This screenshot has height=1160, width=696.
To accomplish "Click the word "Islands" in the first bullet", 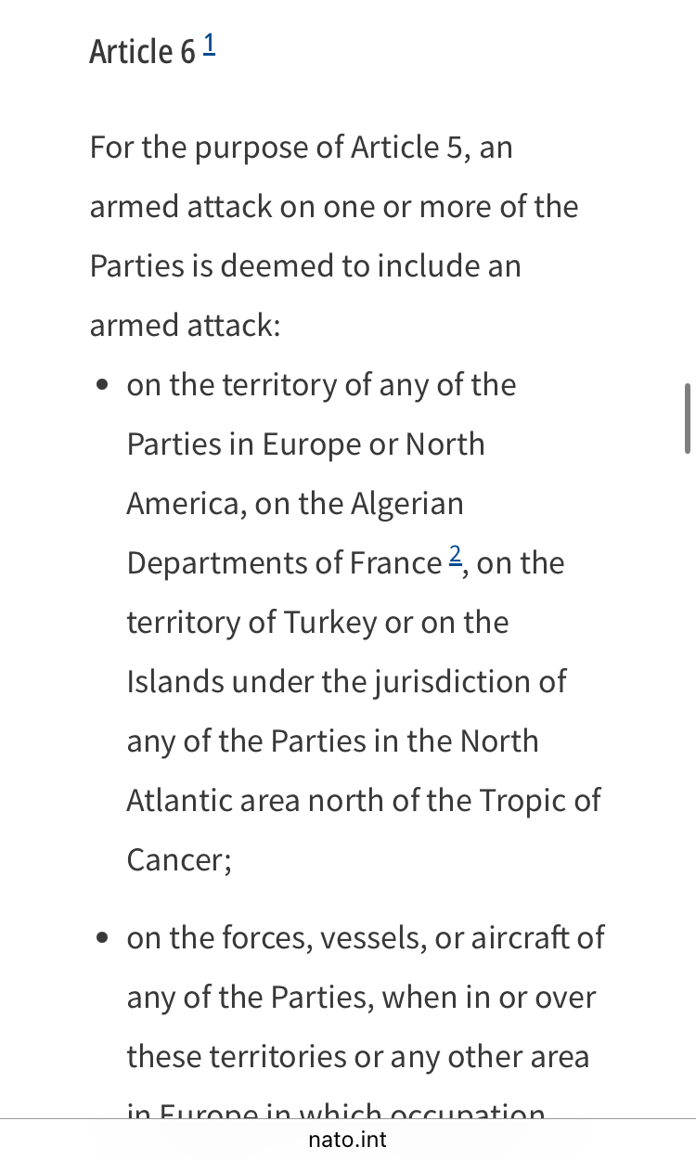I will click(174, 682).
